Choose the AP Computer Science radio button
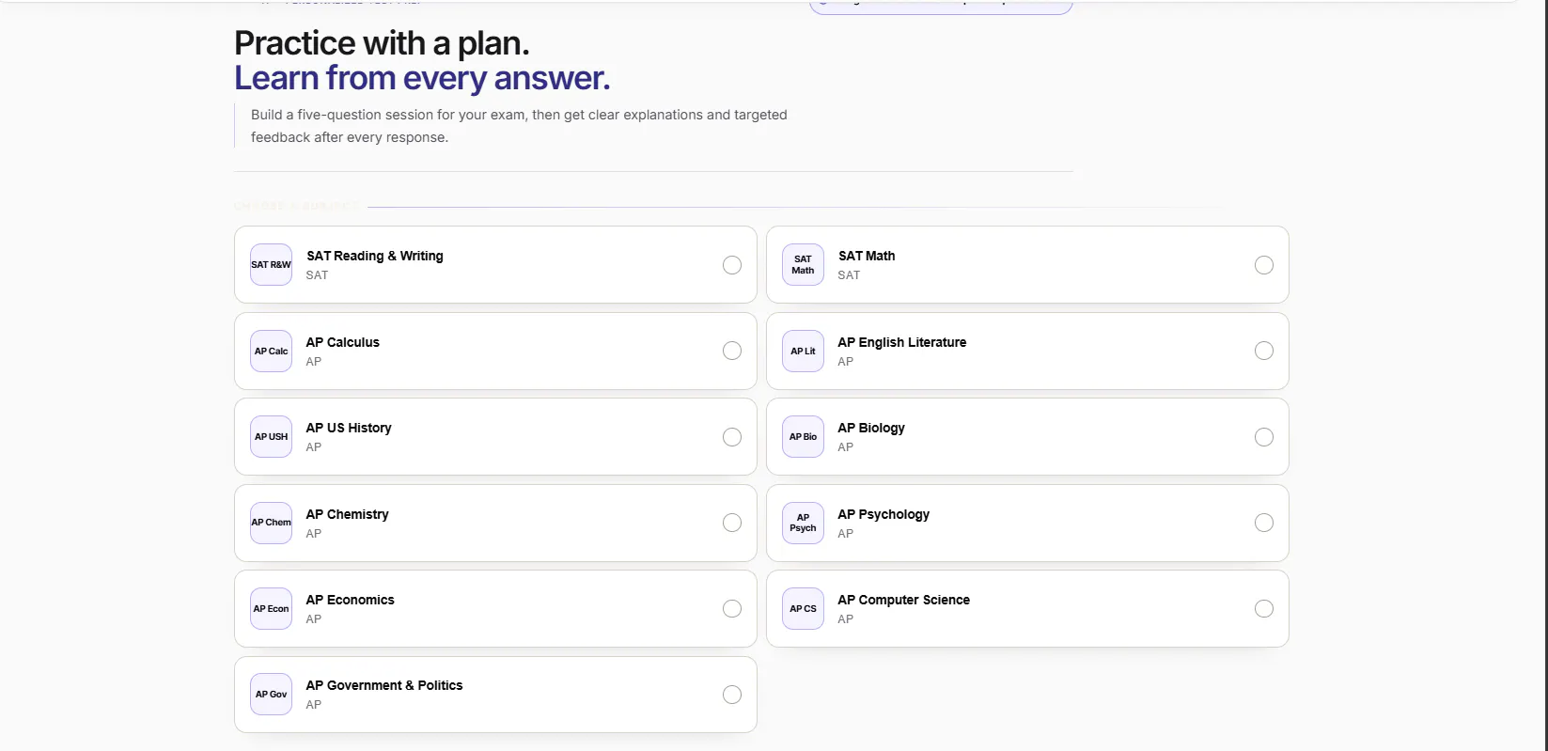The height and width of the screenshot is (751, 1548). 1264,609
